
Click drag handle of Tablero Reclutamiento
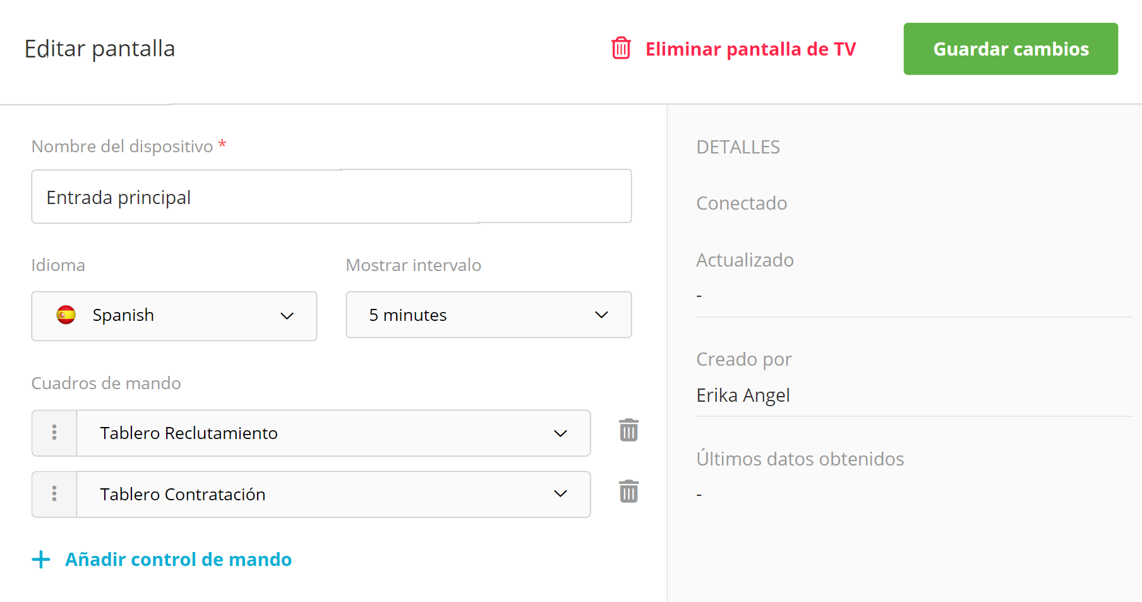tap(54, 433)
